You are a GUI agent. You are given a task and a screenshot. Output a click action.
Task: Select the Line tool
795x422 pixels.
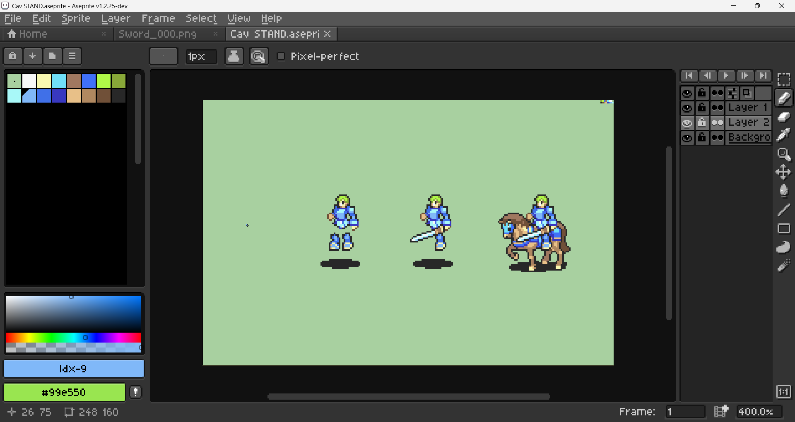pyautogui.click(x=784, y=210)
